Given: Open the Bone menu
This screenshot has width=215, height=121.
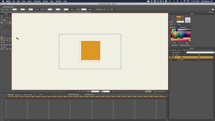Looking at the screenshot, I should click(x=30, y=1).
